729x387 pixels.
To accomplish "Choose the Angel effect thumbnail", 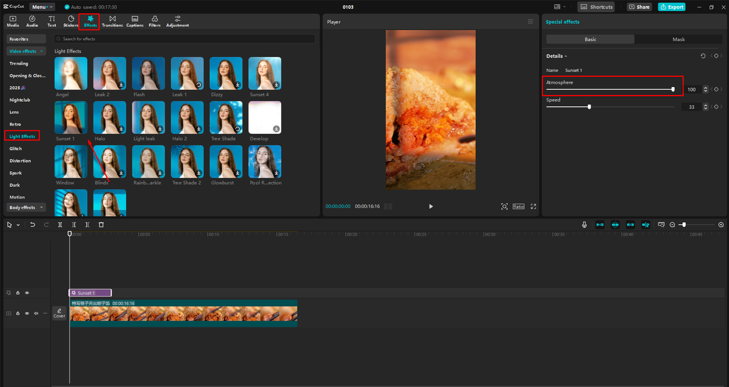I will [x=71, y=73].
